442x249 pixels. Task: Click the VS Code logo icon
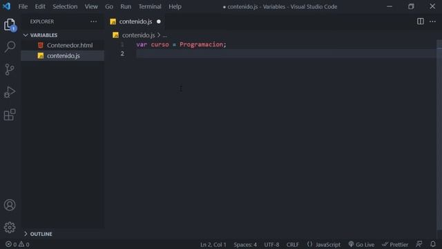6,6
